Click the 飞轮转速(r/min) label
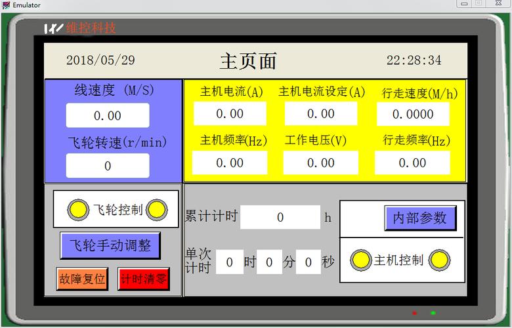512x328 pixels. 117,142
